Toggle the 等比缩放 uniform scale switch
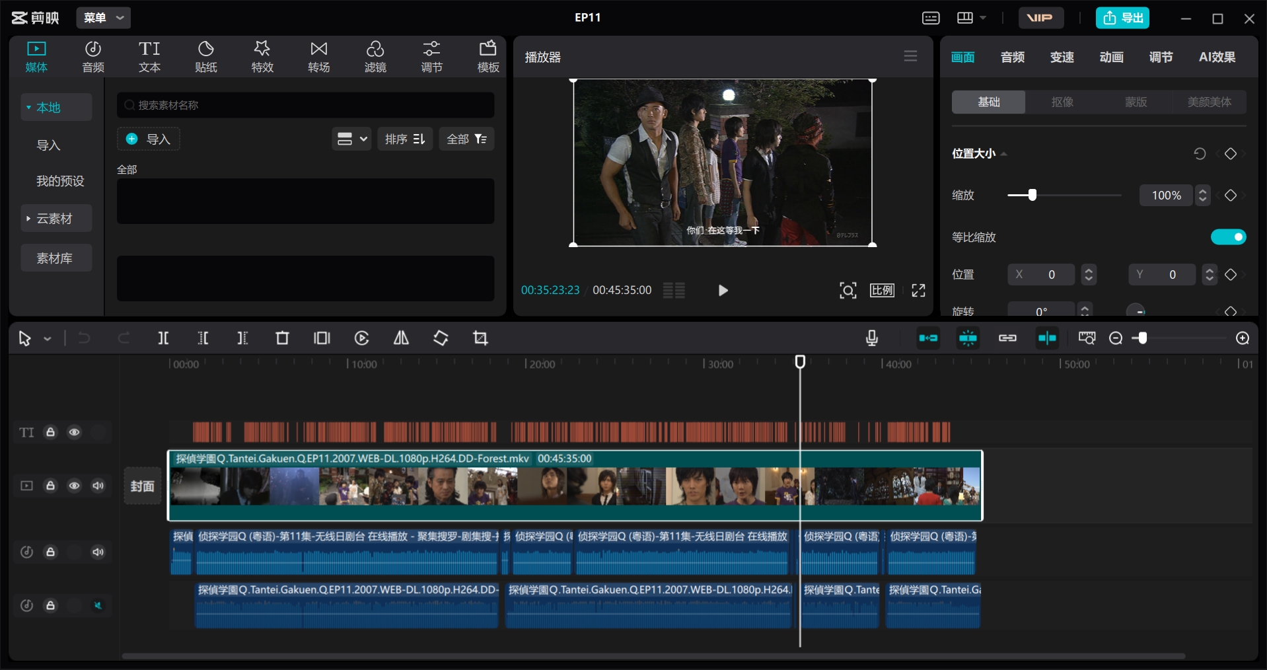 click(1229, 237)
